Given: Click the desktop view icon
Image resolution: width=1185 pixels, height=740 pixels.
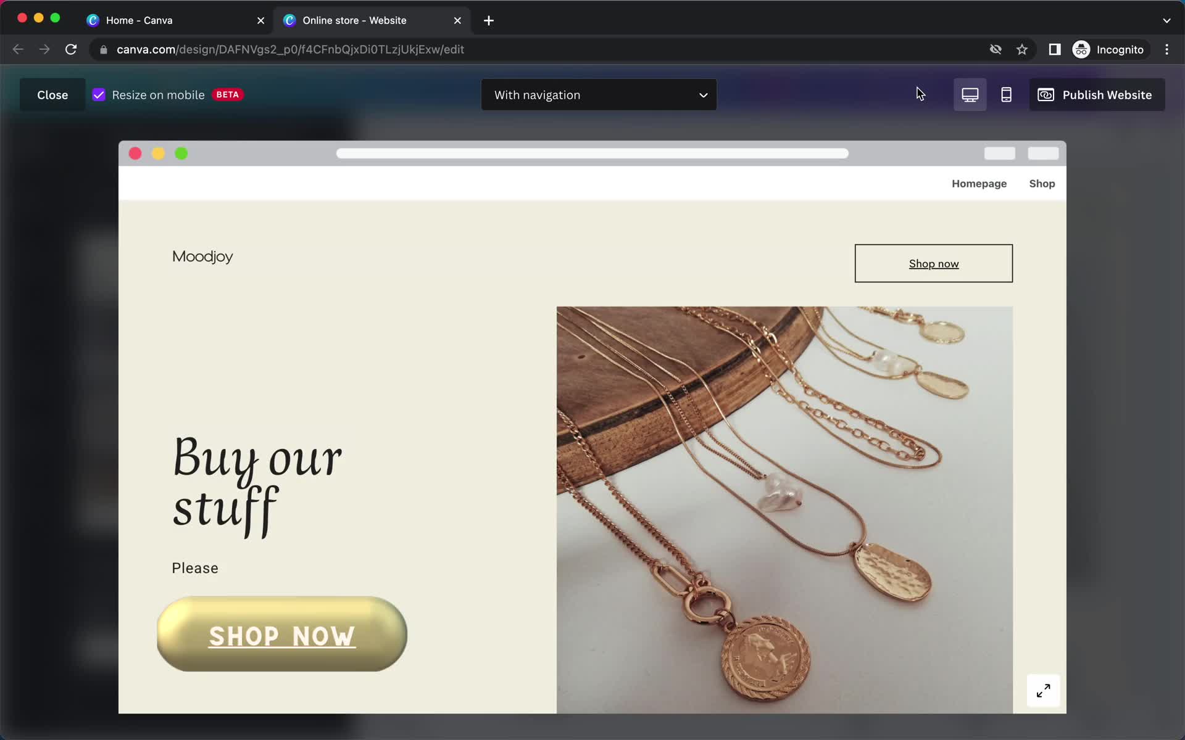Looking at the screenshot, I should click(x=969, y=94).
